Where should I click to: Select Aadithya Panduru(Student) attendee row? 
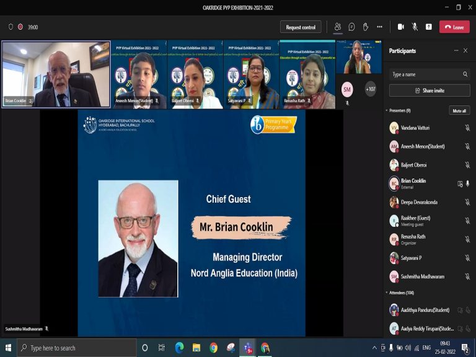tap(430, 310)
